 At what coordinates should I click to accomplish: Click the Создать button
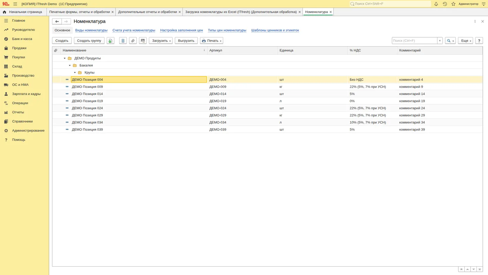[62, 41]
